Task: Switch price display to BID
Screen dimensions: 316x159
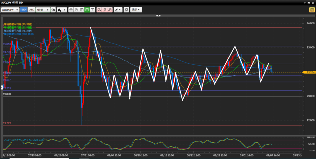Action: coord(23,10)
